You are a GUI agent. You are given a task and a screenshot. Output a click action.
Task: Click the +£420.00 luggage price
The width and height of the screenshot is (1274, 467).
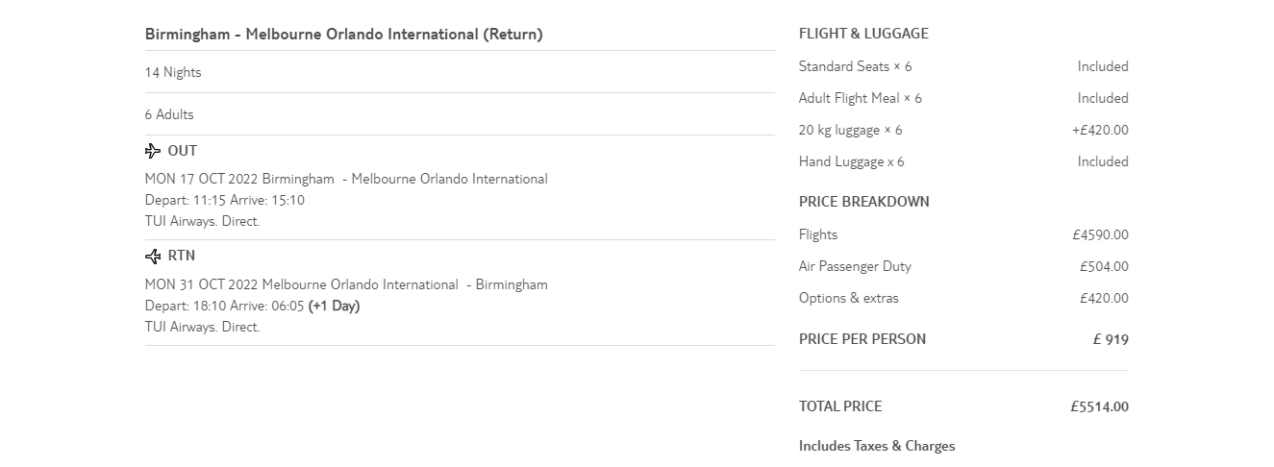[1100, 131]
